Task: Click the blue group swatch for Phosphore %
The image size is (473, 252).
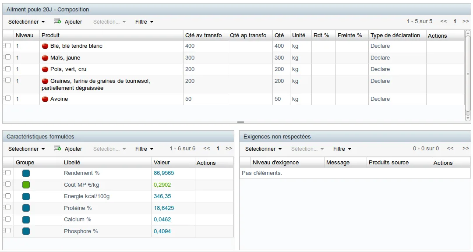Action: click(26, 231)
